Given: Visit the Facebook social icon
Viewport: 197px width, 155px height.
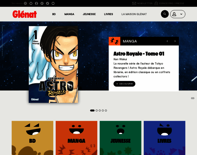Looking at the screenshot, I should pos(37,3).
